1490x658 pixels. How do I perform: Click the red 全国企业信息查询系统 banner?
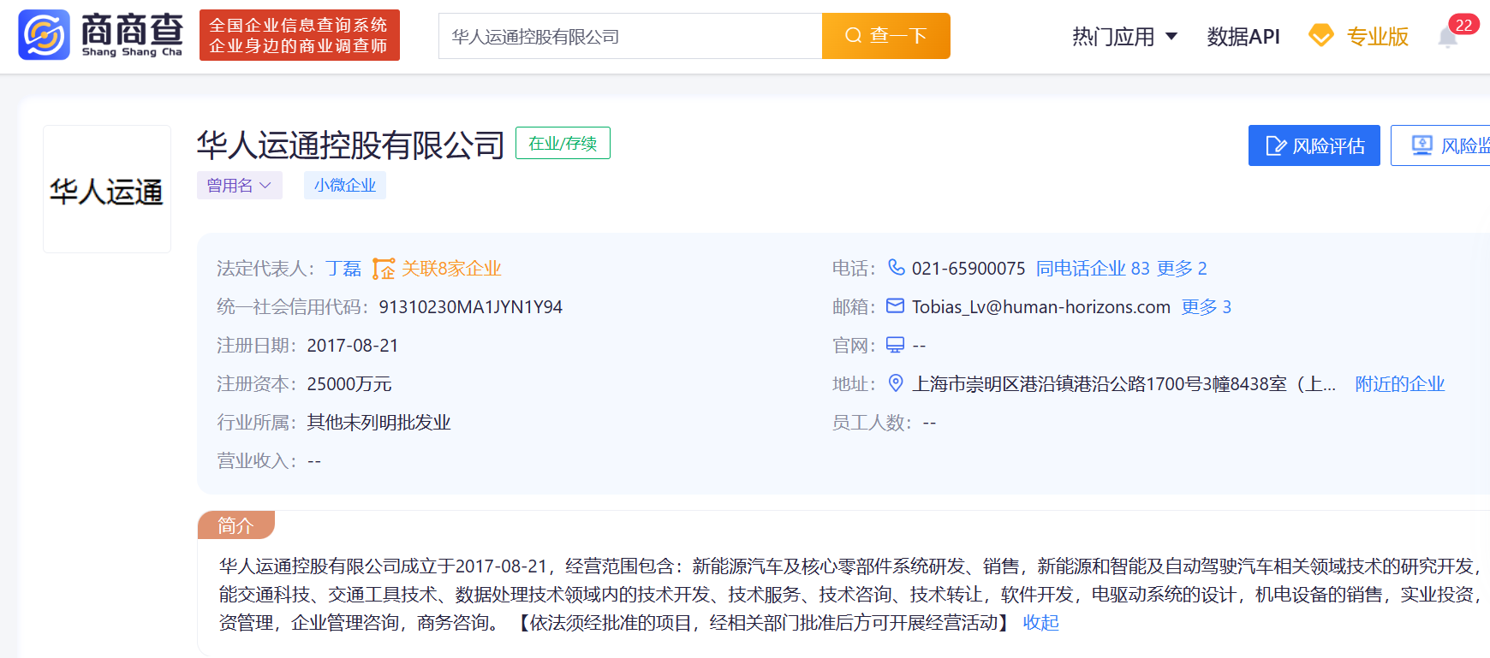click(x=299, y=35)
